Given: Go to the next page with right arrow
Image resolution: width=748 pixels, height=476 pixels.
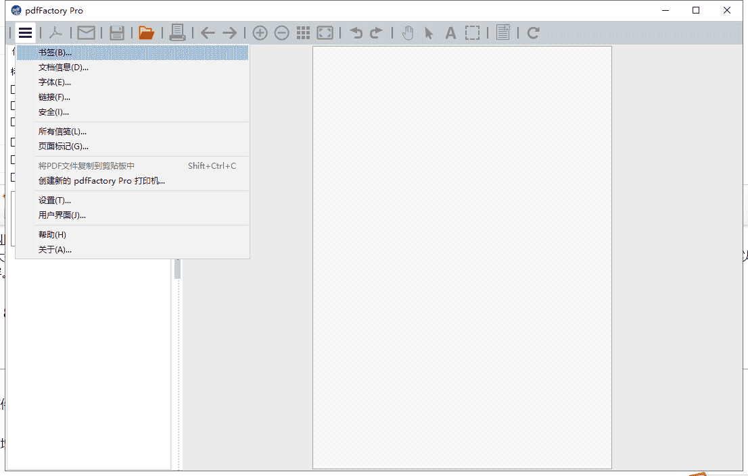Looking at the screenshot, I should point(230,32).
